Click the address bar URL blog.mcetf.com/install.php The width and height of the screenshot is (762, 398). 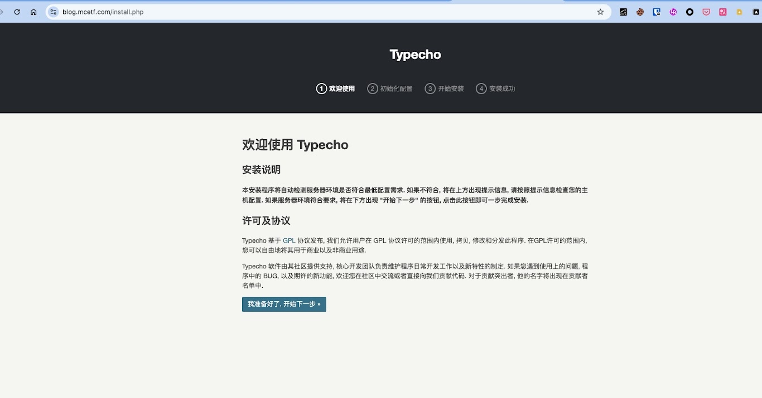click(x=103, y=12)
